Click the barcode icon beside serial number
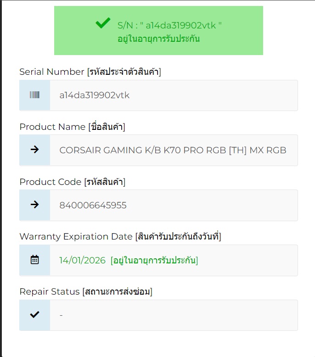Screen dimensions: 315x357 (34, 95)
